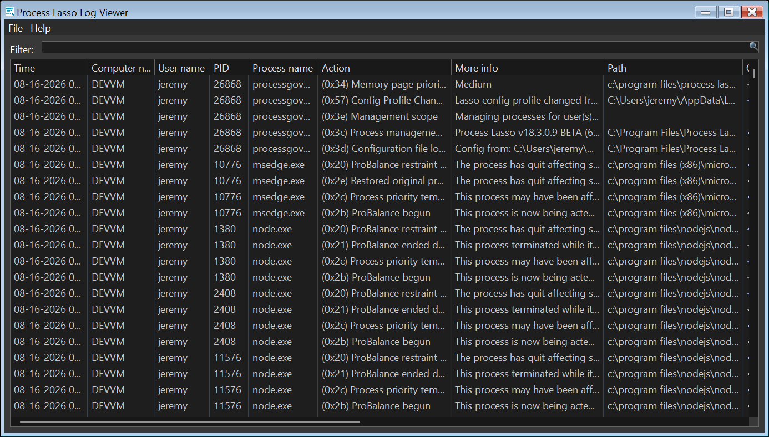Click the timestamp in the Configuration file loaded row
The width and height of the screenshot is (769, 437).
point(47,149)
